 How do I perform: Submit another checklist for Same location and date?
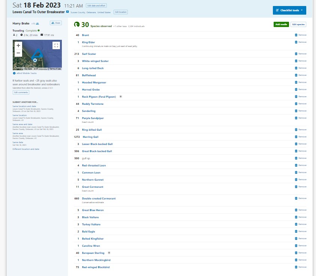pyautogui.click(x=24, y=106)
